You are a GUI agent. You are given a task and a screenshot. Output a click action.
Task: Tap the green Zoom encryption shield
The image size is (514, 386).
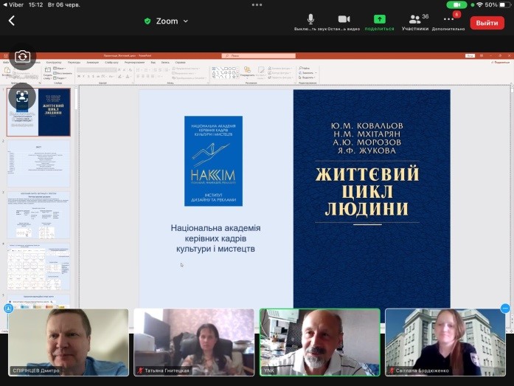(147, 21)
